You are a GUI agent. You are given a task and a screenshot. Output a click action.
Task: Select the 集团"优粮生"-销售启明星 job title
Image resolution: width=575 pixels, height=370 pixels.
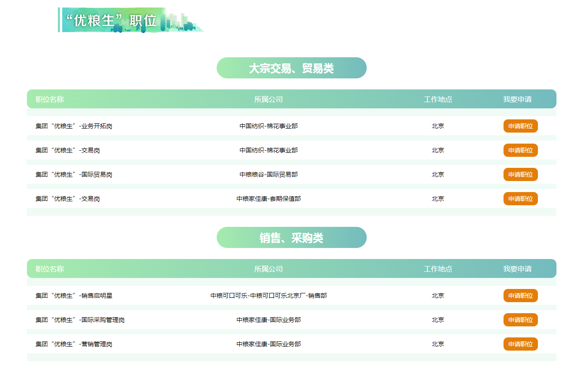click(x=74, y=296)
